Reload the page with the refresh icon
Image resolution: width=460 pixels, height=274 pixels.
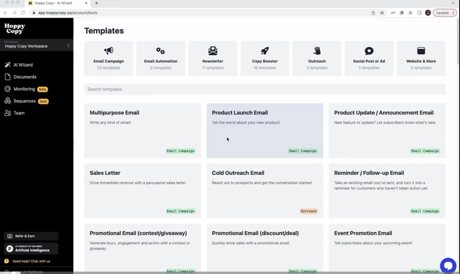click(x=23, y=13)
